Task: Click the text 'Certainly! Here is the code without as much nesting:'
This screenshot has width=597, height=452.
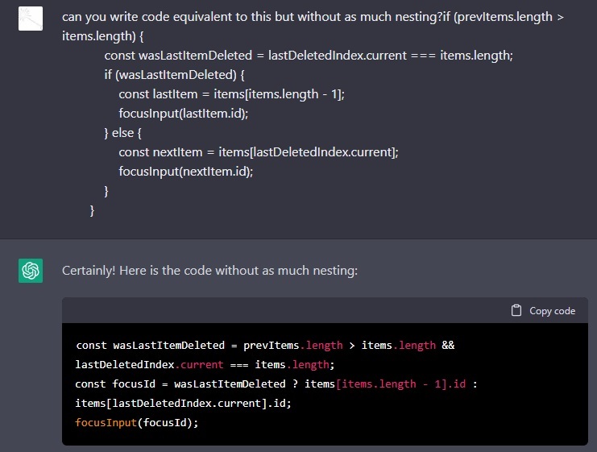Action: coord(209,271)
